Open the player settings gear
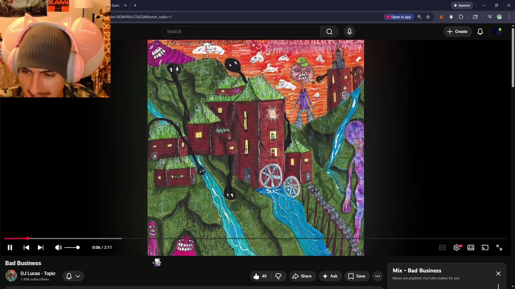The width and height of the screenshot is (515, 289). [x=457, y=248]
